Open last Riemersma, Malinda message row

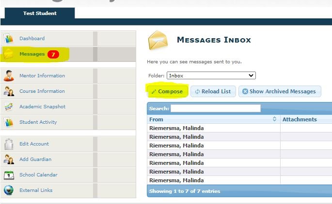point(176,180)
